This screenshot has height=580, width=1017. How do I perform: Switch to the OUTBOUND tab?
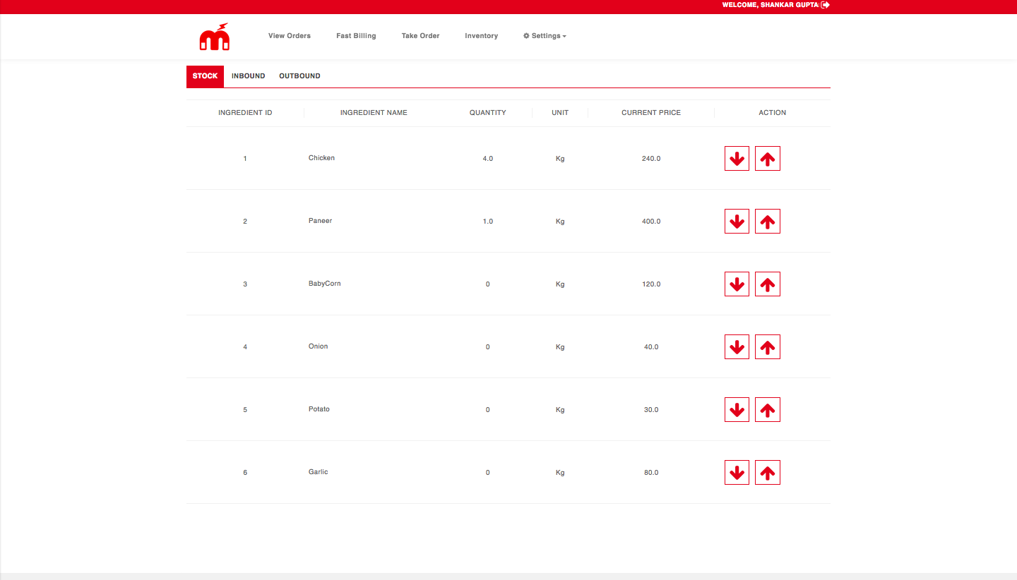[x=299, y=76]
